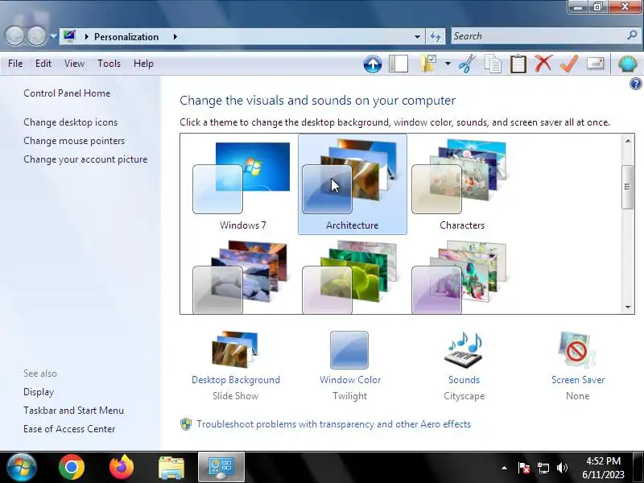Click the Copy pages icon
Screen dimensions: 644x483
pyautogui.click(x=493, y=64)
